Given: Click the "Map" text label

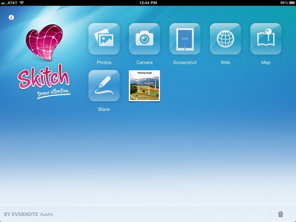Looking at the screenshot, I should tap(266, 63).
